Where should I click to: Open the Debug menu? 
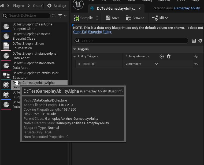coord(147,1)
